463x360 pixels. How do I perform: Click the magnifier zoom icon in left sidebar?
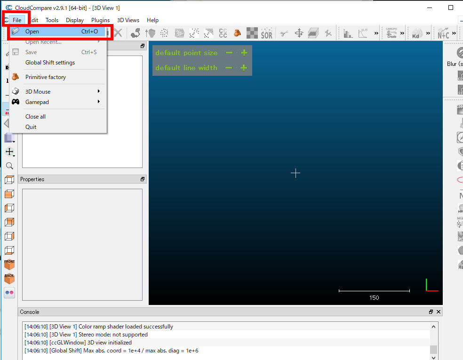(9, 166)
